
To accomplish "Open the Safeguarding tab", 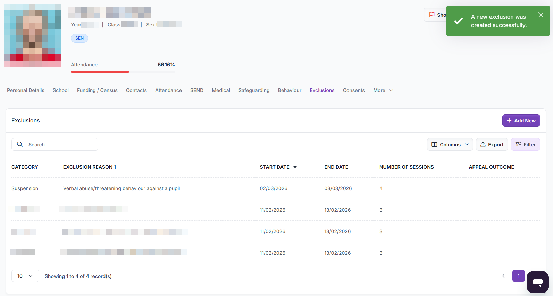I will tap(254, 90).
